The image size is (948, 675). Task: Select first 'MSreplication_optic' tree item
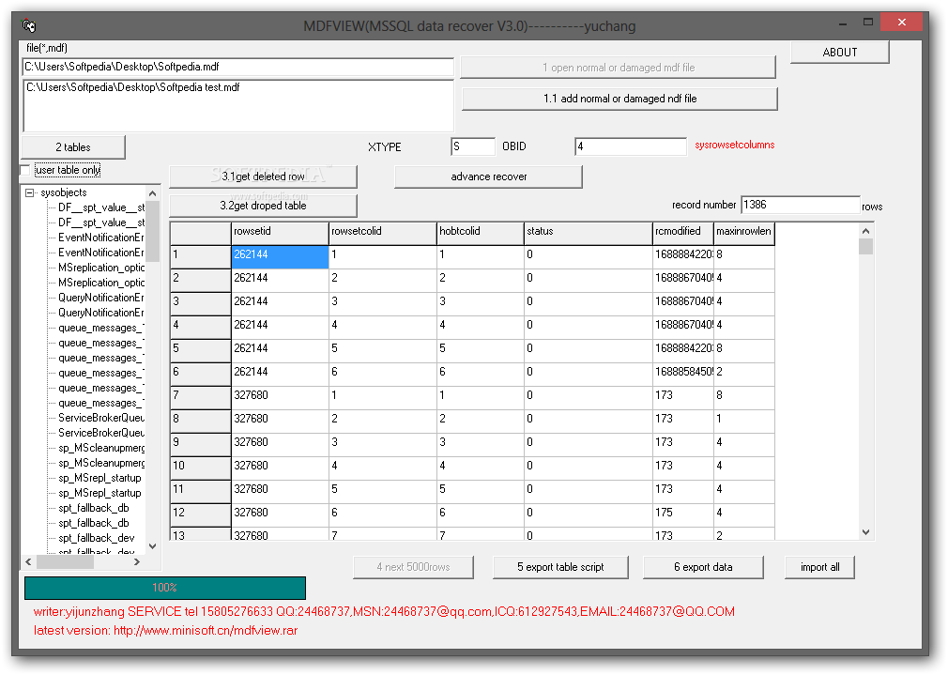pyautogui.click(x=101, y=268)
